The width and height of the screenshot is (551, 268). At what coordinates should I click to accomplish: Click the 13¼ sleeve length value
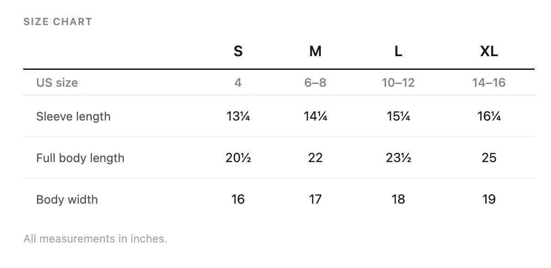click(238, 116)
